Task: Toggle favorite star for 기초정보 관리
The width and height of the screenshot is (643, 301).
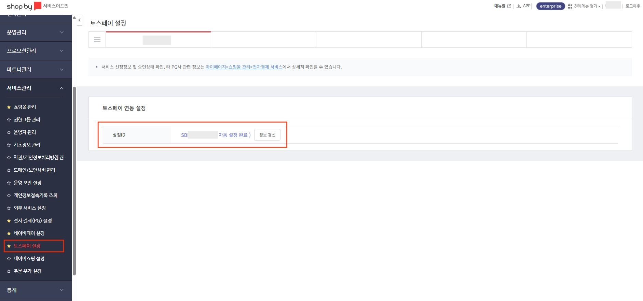Action: [x=9, y=145]
